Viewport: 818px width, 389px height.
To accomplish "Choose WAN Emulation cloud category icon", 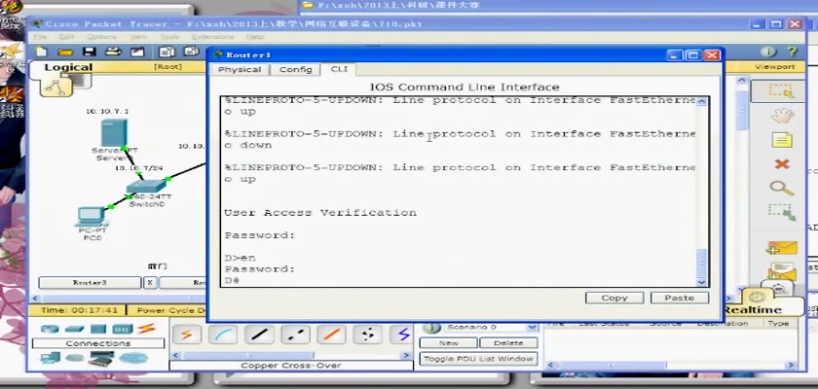I will (x=75, y=358).
